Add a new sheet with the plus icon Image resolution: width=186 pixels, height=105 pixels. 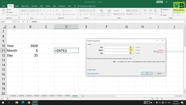(83, 96)
